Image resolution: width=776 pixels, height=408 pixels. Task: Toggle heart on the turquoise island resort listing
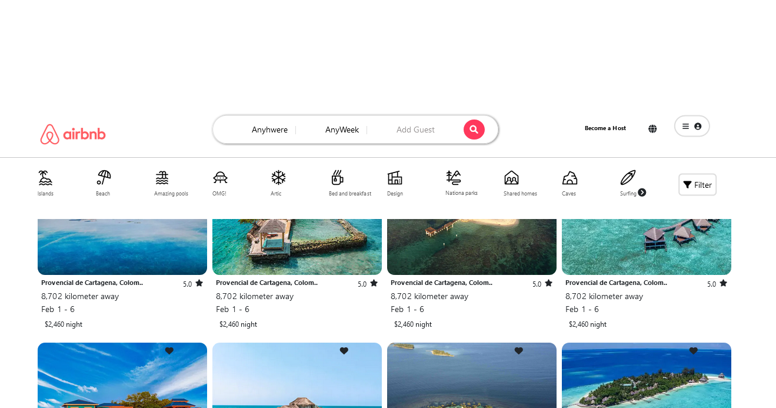[694, 351]
